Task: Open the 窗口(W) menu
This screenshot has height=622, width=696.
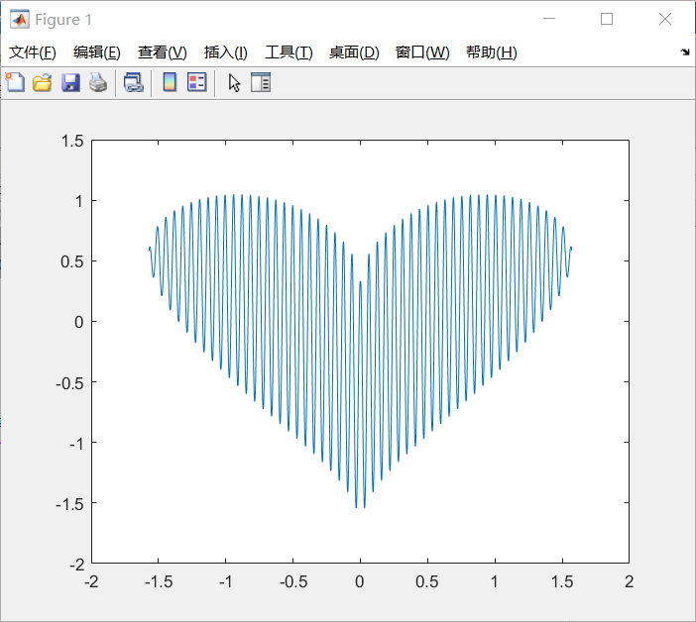Action: (422, 52)
